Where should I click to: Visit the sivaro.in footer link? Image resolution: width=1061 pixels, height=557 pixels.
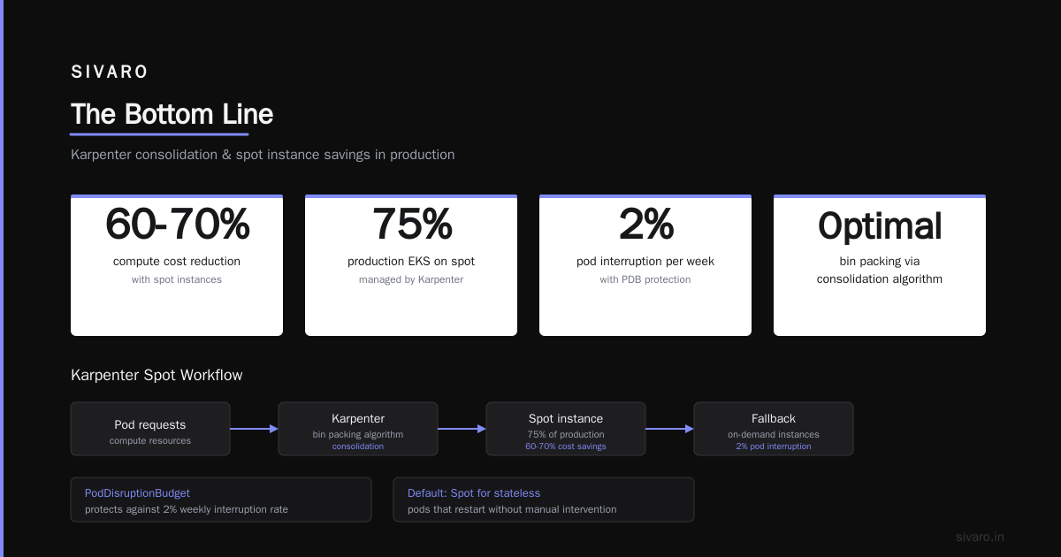pos(980,537)
